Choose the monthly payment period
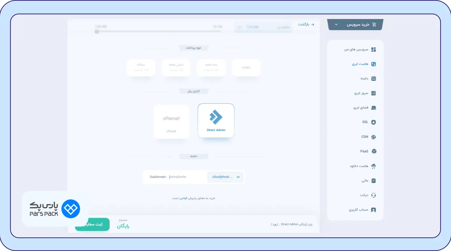This screenshot has width=451, height=251. tap(246, 67)
